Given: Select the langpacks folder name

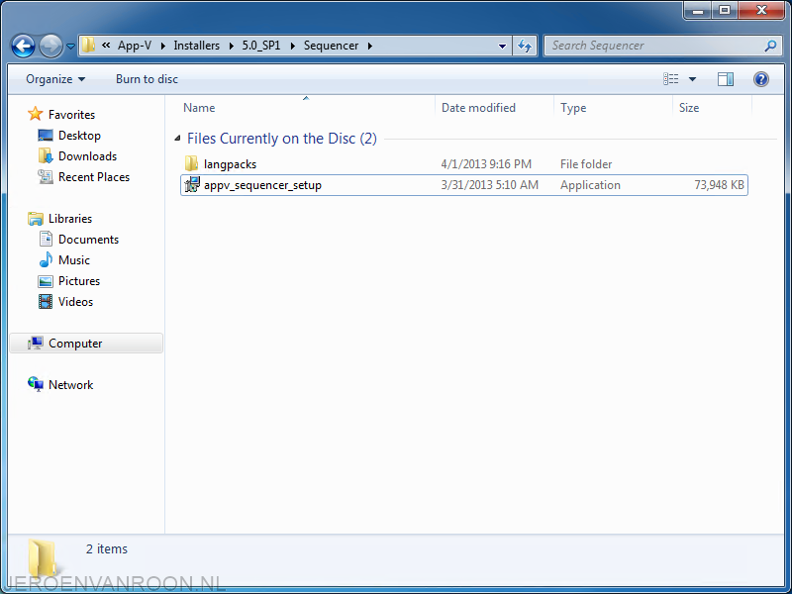Looking at the screenshot, I should pos(231,164).
